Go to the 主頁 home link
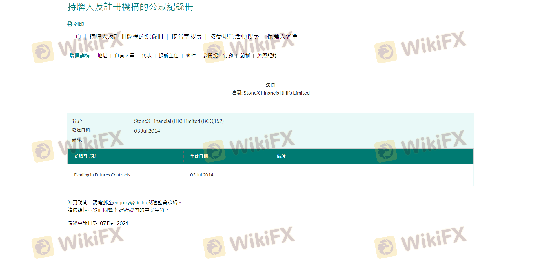Screen dimensions: 541x273 pos(75,37)
